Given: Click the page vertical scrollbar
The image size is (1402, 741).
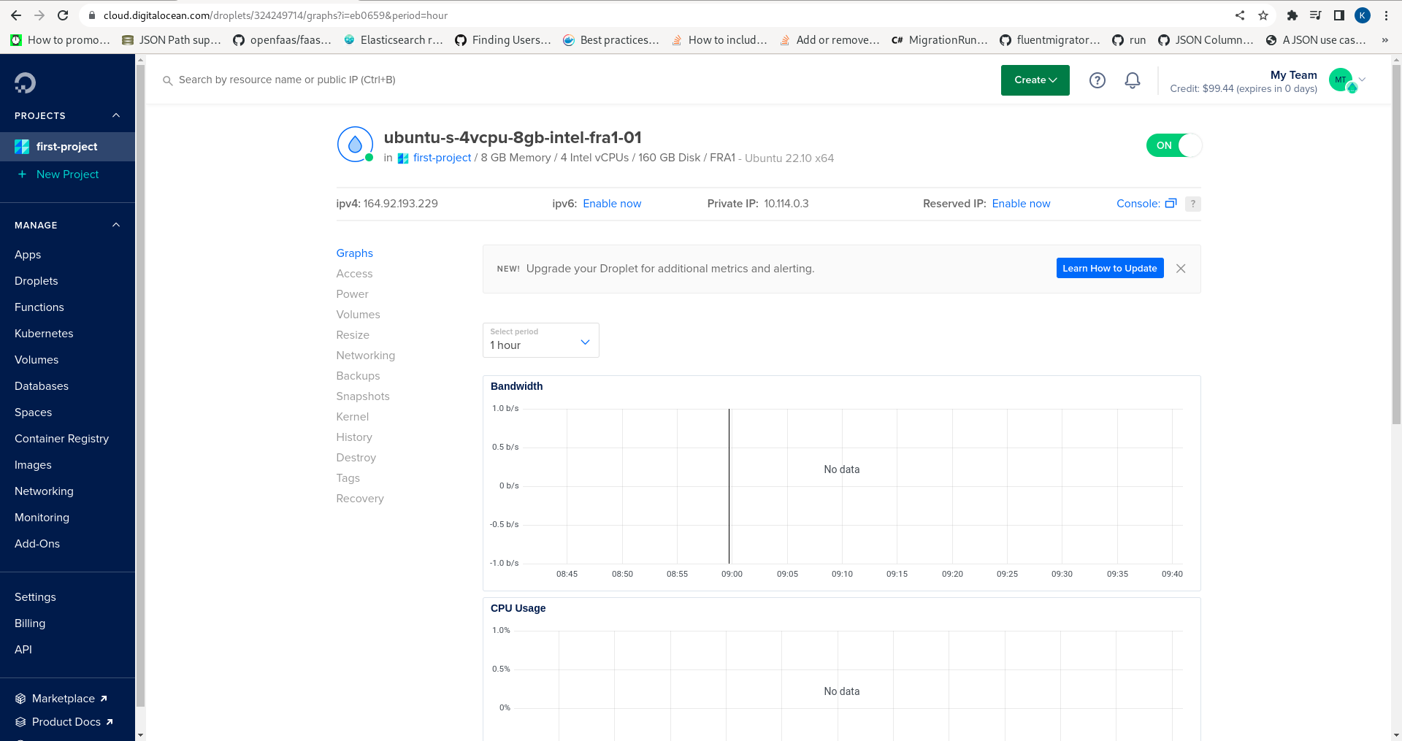Looking at the screenshot, I should [x=1396, y=245].
